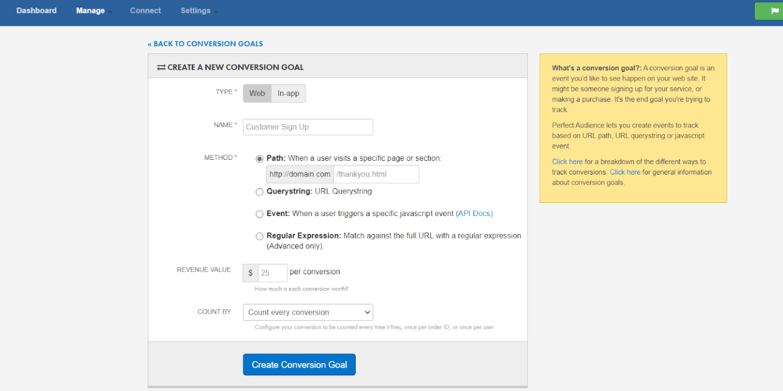This screenshot has width=783, height=391.
Task: Open first 'Click here' tracking breakdown link
Action: pyautogui.click(x=567, y=161)
